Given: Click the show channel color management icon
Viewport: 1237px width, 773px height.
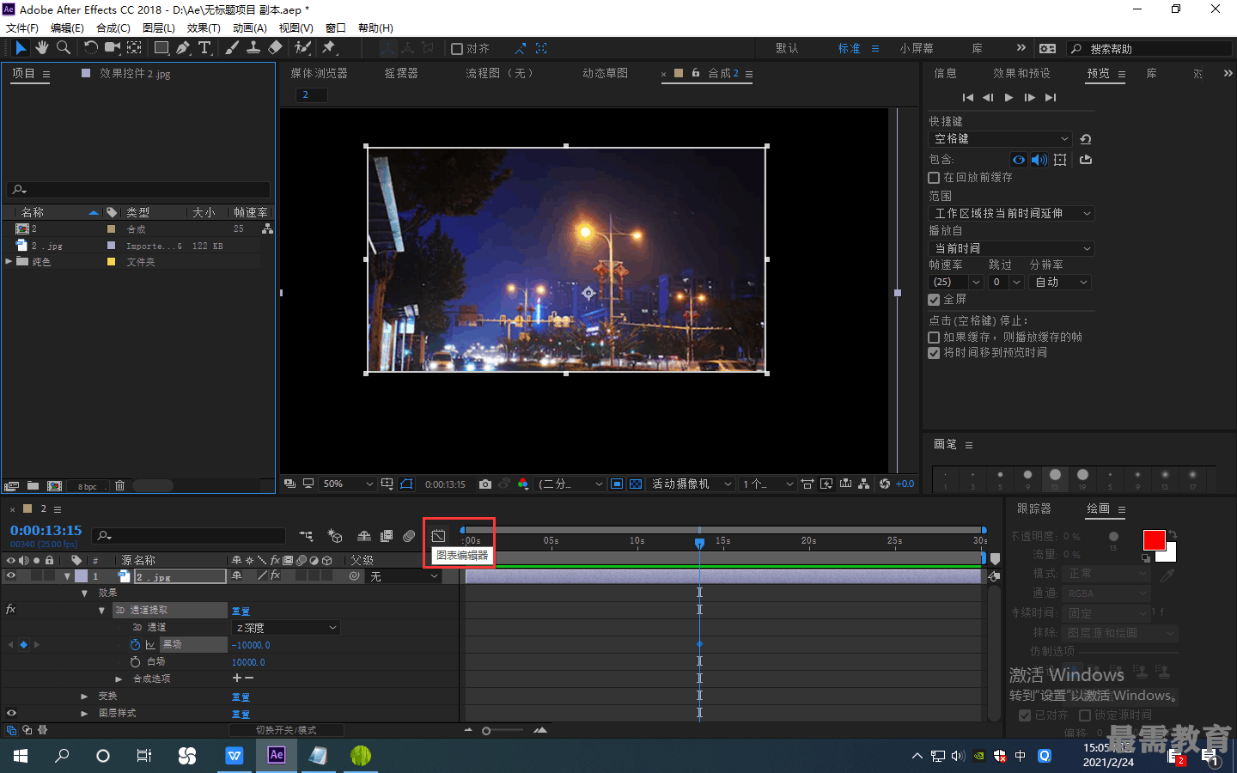Looking at the screenshot, I should [522, 484].
